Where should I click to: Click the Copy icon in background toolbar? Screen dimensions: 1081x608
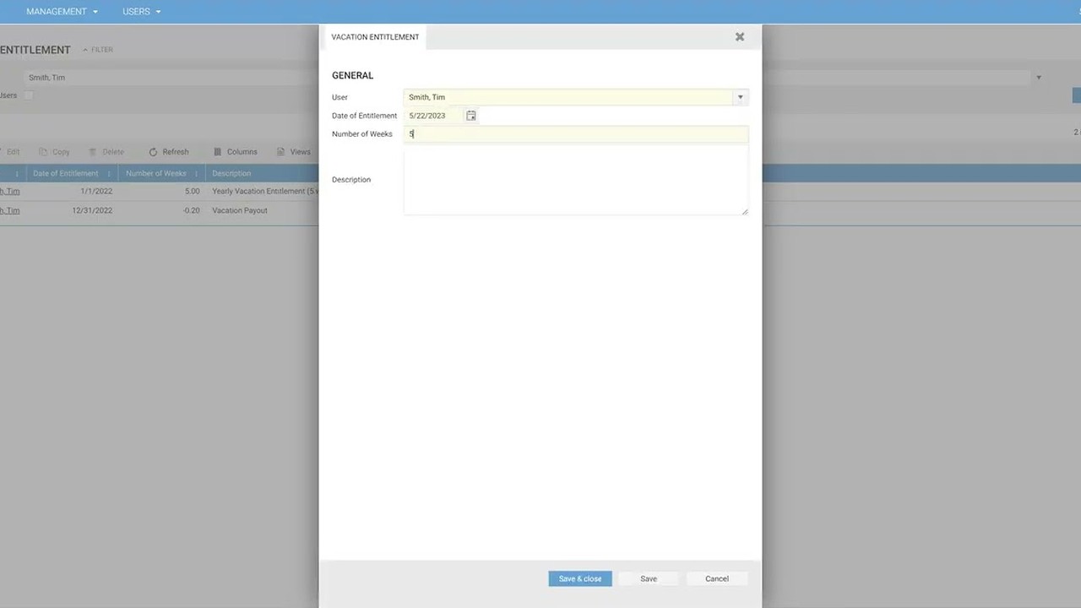click(43, 152)
